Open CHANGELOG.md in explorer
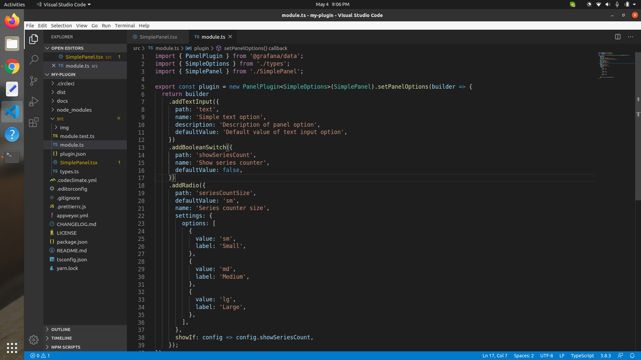The image size is (641, 360). pos(85,224)
